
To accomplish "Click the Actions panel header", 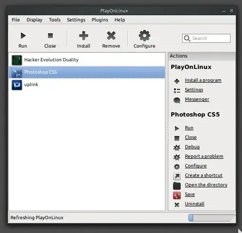I will [x=202, y=56].
